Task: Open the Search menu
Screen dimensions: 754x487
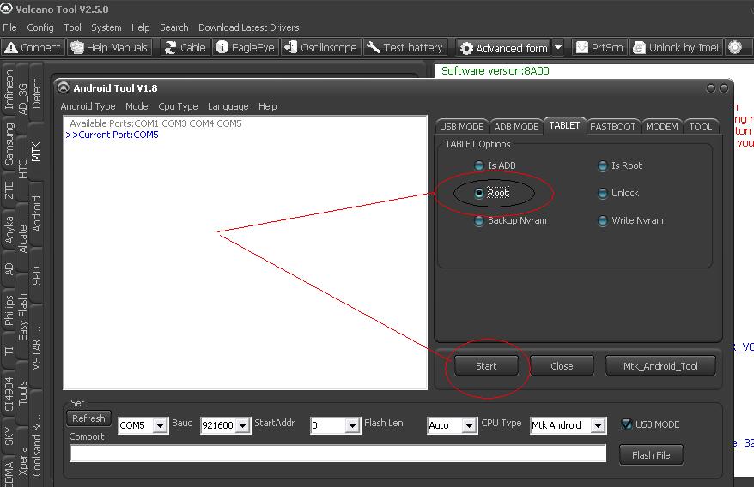Action: tap(174, 27)
